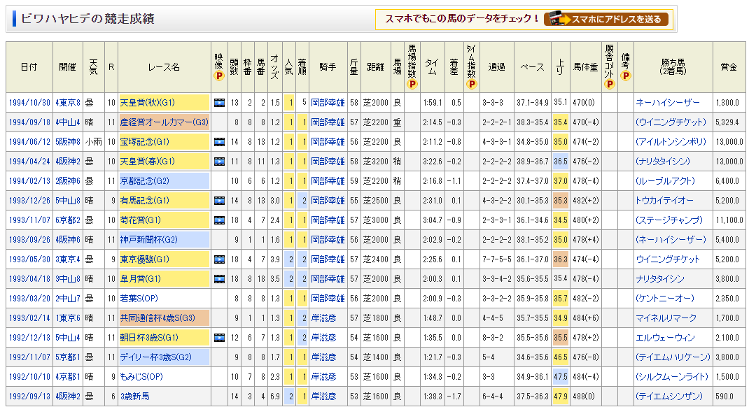The height and width of the screenshot is (414, 756).
Task: Click premium P icon under 馬場指数
Action: [x=412, y=85]
